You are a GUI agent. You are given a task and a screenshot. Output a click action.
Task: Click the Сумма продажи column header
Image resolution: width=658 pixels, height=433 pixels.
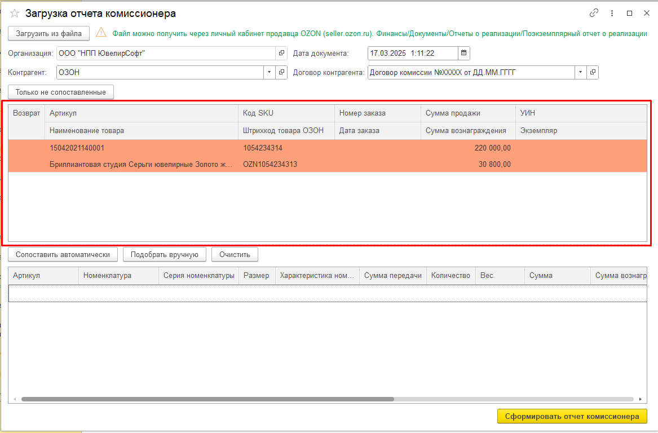469,113
